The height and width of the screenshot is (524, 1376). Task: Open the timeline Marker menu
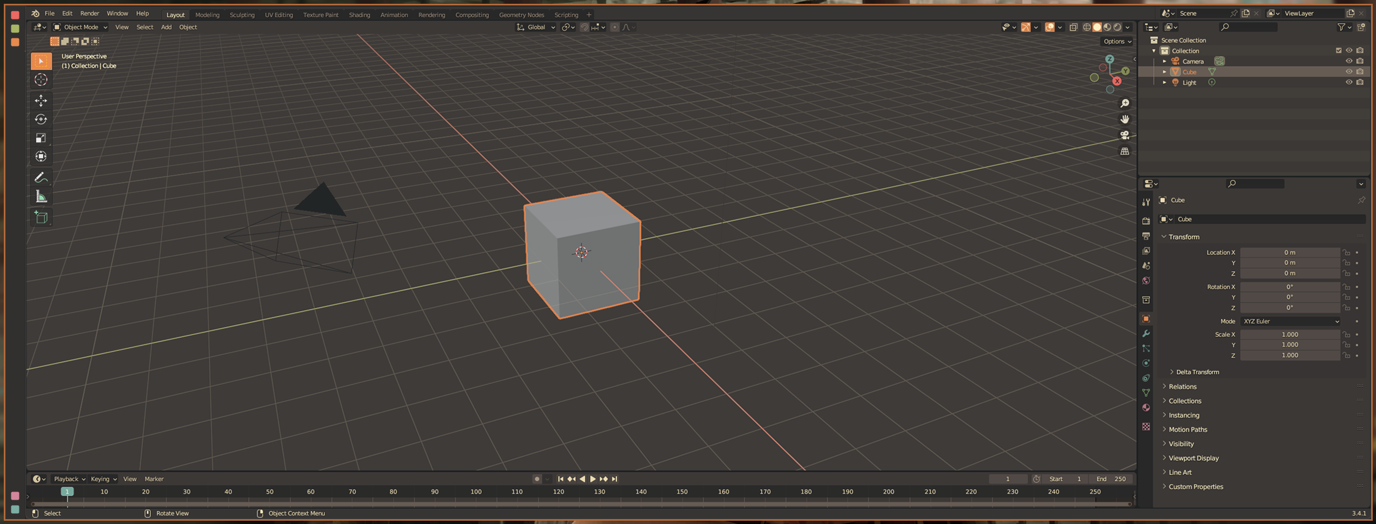tap(154, 479)
